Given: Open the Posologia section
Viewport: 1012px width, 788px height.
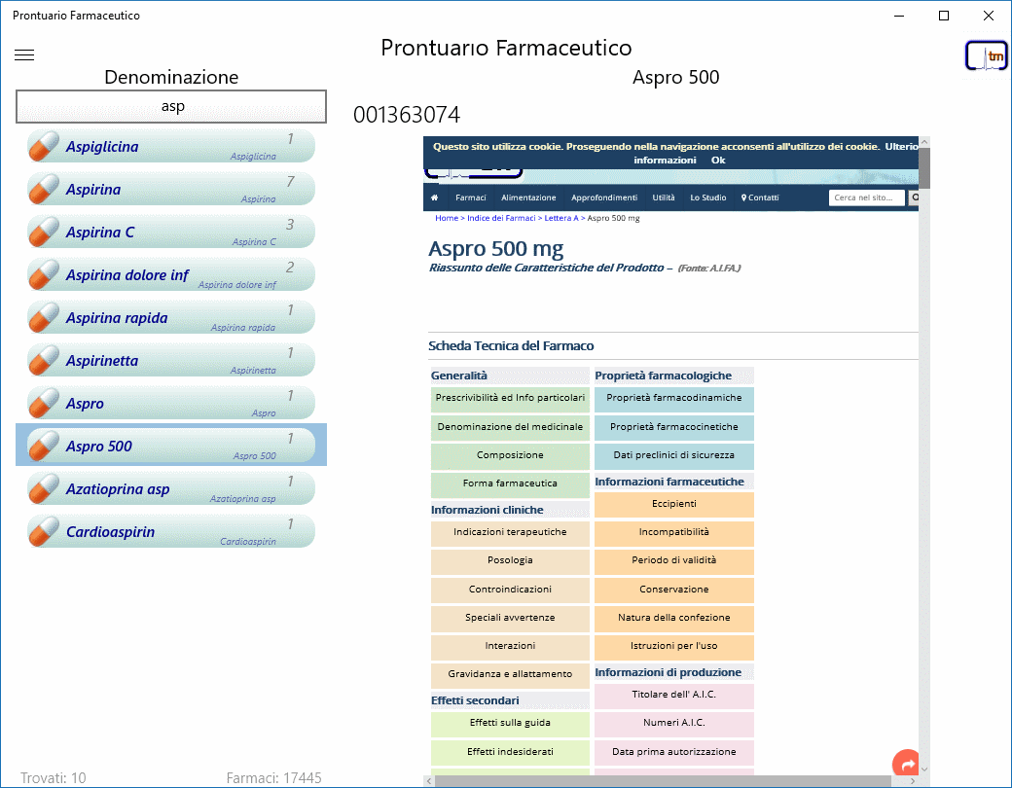Looking at the screenshot, I should (x=510, y=560).
